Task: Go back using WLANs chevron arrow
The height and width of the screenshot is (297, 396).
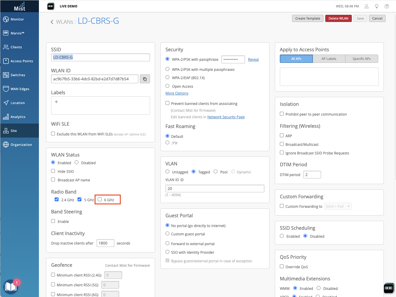Action: (x=52, y=22)
